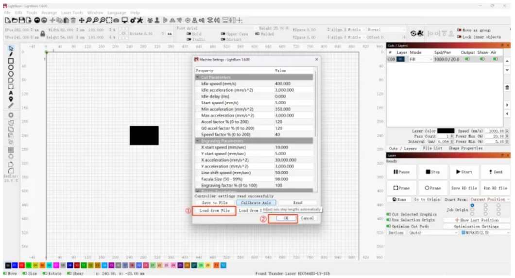This screenshot has height=278, width=515.
Task: Click the open folder toolbar icon
Action: tap(15, 20)
